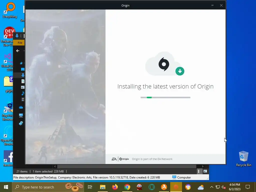Select the ghjjhg folder on desktop
The height and width of the screenshot is (192, 256).
click(8, 84)
